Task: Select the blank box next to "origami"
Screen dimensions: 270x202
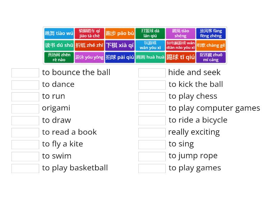Action: (x=25, y=108)
